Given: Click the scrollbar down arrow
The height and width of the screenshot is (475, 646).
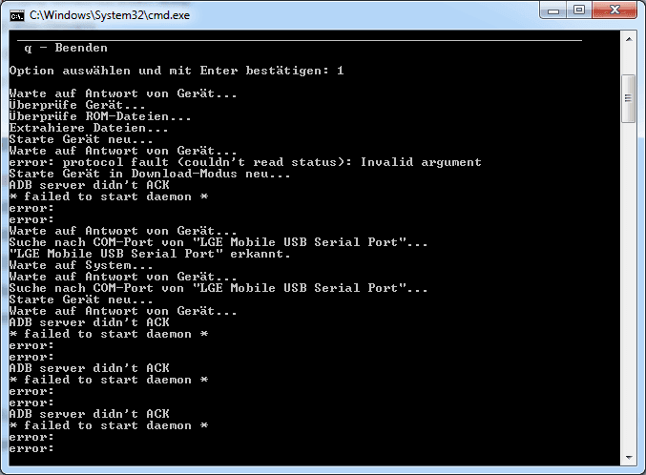Looking at the screenshot, I should 629,457.
